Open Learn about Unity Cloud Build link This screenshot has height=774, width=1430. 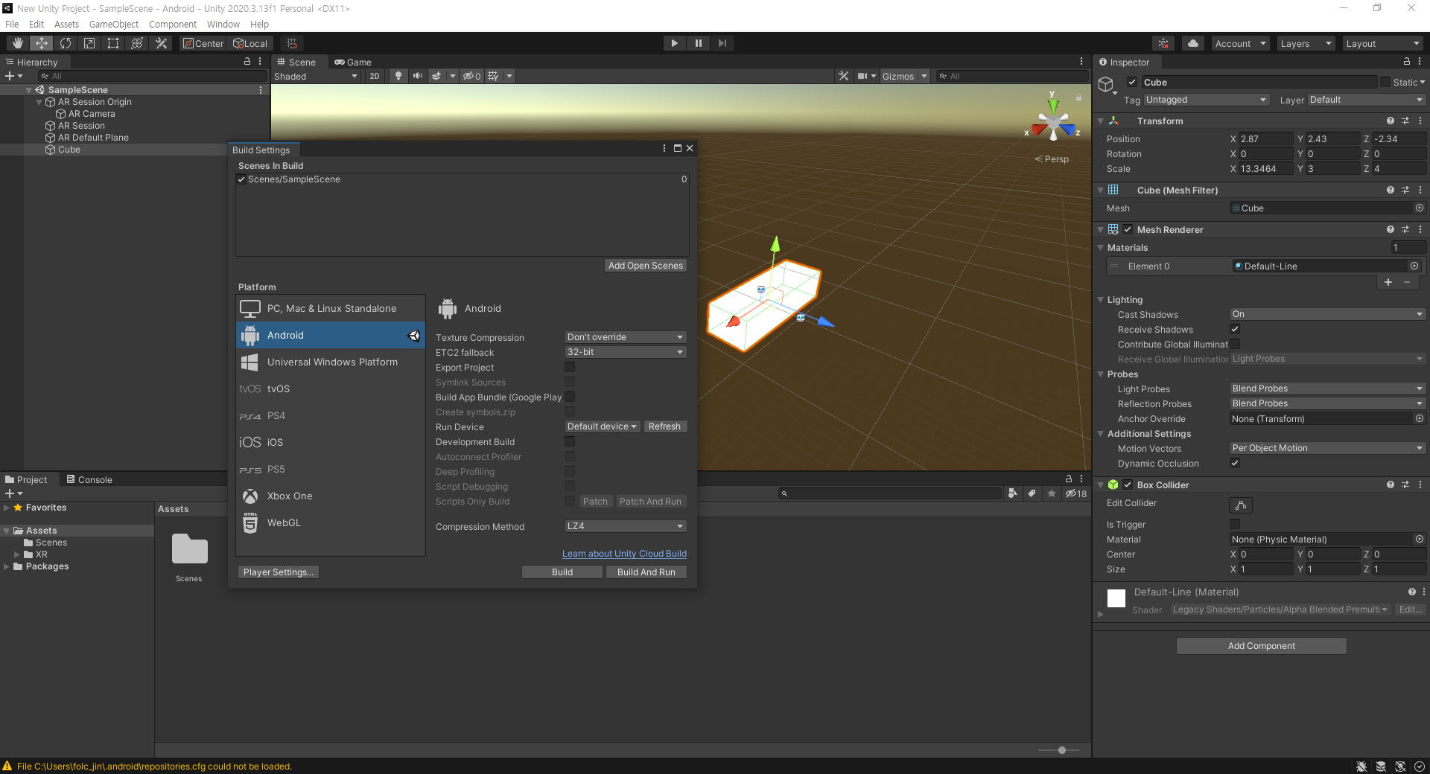click(624, 554)
